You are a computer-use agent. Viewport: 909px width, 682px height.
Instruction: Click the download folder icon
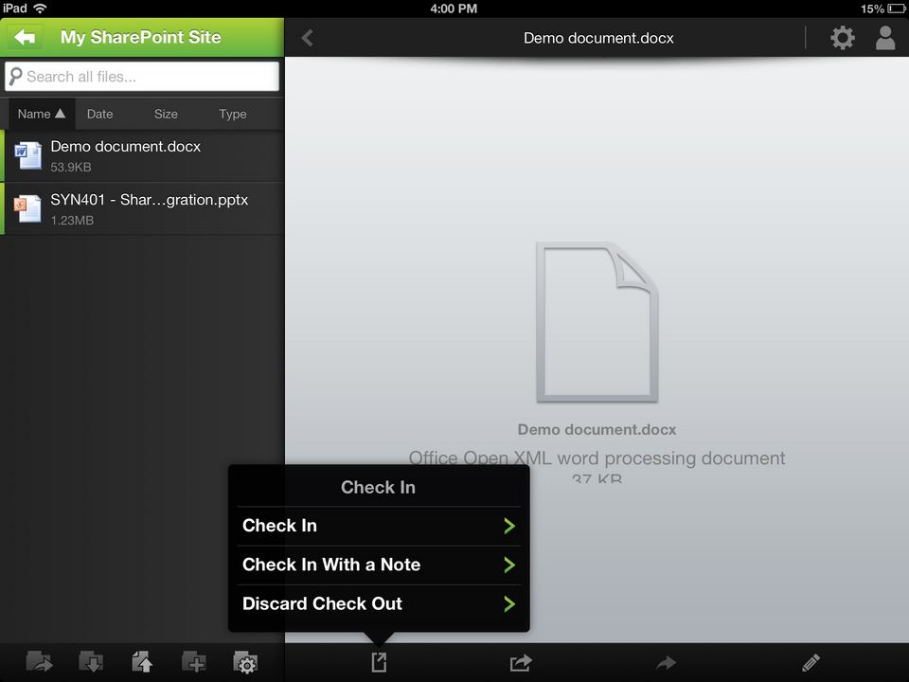91,662
